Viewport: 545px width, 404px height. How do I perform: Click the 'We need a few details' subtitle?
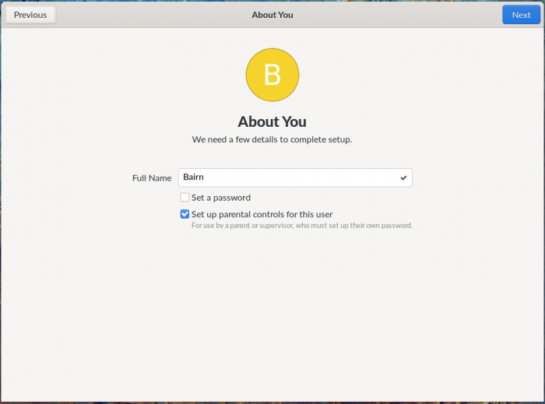[x=272, y=139]
